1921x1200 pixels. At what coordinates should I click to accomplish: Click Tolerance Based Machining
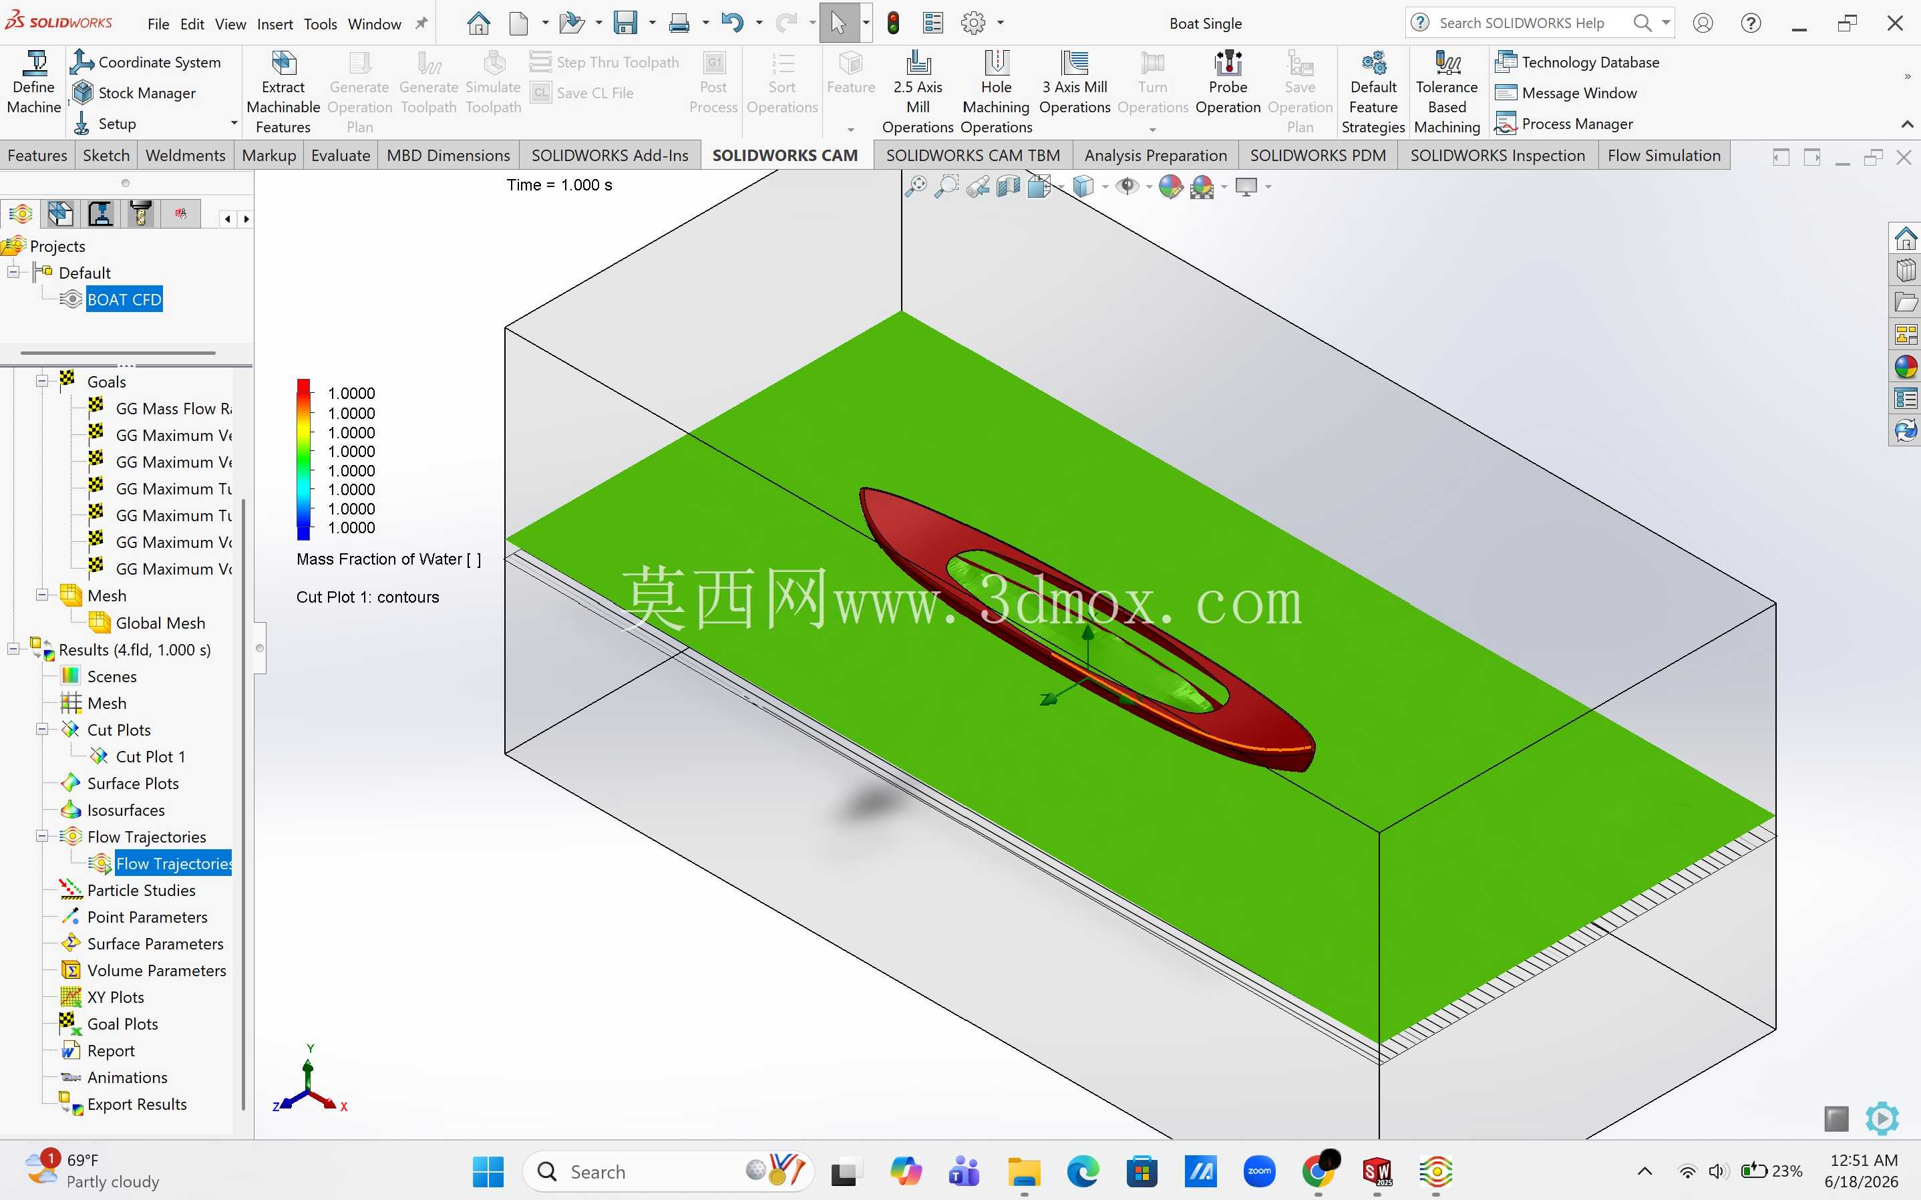coord(1447,92)
